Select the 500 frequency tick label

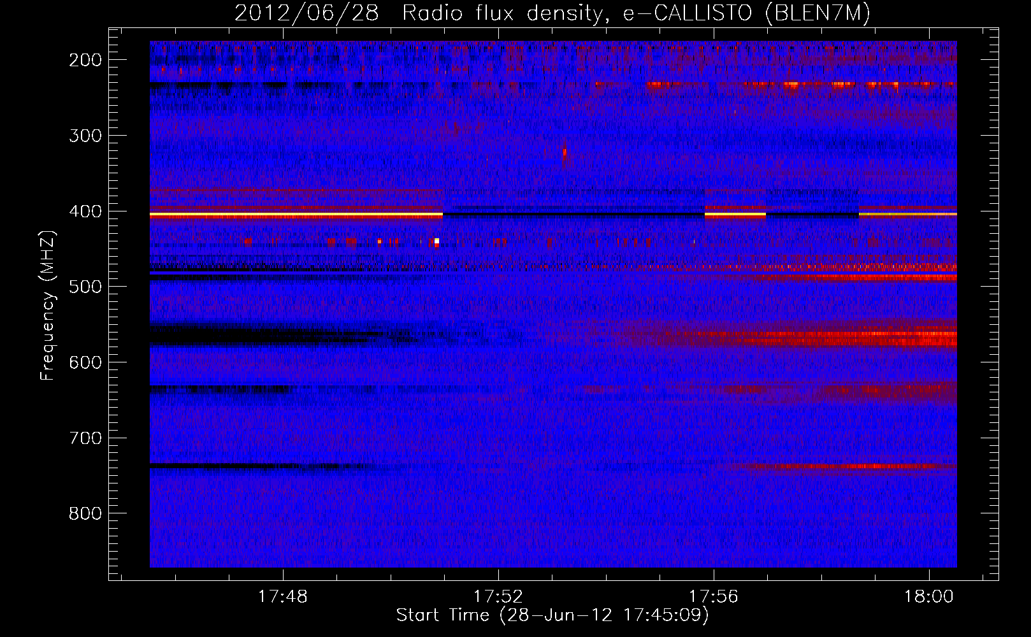85,287
